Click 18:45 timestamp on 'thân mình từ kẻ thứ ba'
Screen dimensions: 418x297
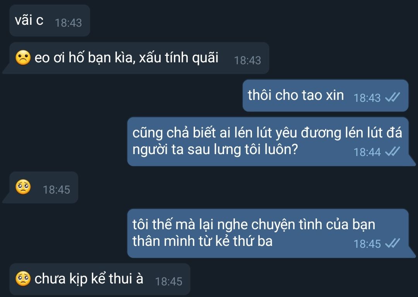(367, 244)
